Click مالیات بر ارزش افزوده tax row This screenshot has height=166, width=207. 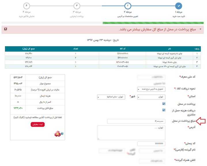38,90
